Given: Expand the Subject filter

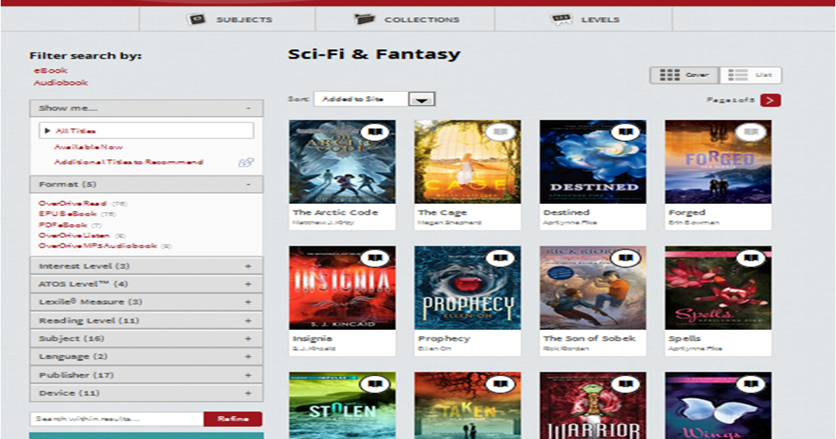Looking at the screenshot, I should pyautogui.click(x=146, y=339).
